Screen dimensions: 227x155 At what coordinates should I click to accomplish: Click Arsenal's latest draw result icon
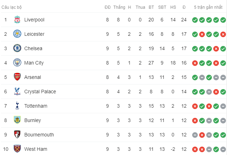tap(223, 77)
